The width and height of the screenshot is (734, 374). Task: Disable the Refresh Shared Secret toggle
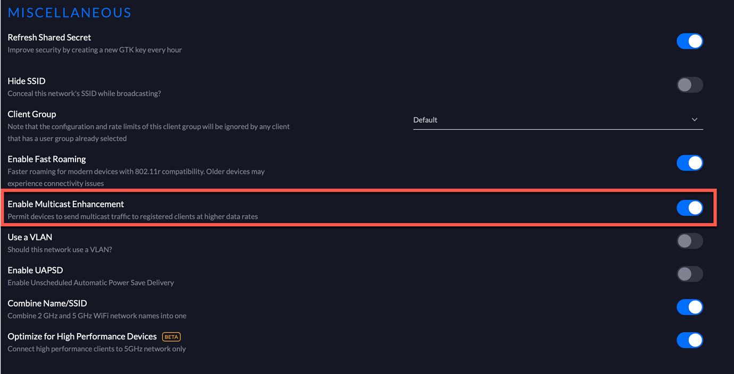690,41
